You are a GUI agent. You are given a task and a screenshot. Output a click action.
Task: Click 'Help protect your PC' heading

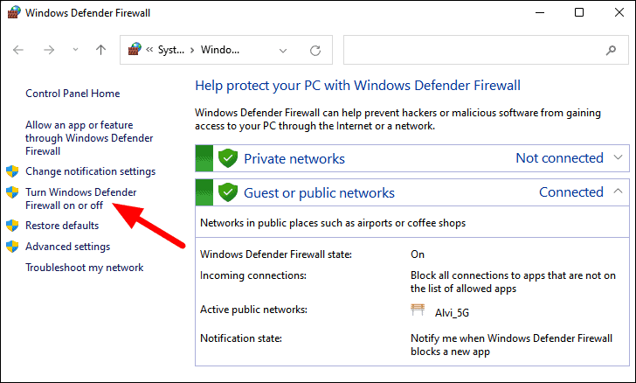click(358, 86)
